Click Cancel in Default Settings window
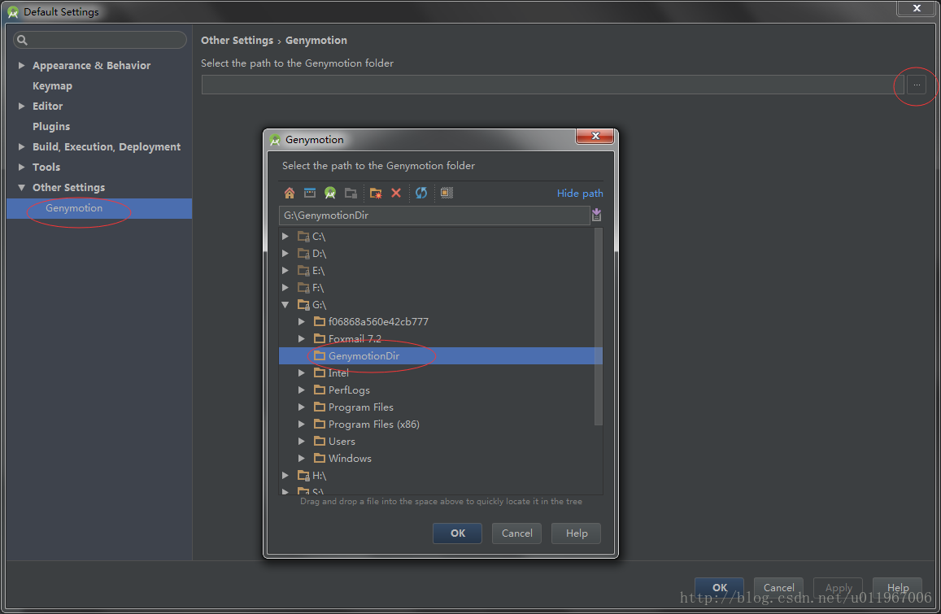Screen dimensions: 941x614 pyautogui.click(x=778, y=587)
